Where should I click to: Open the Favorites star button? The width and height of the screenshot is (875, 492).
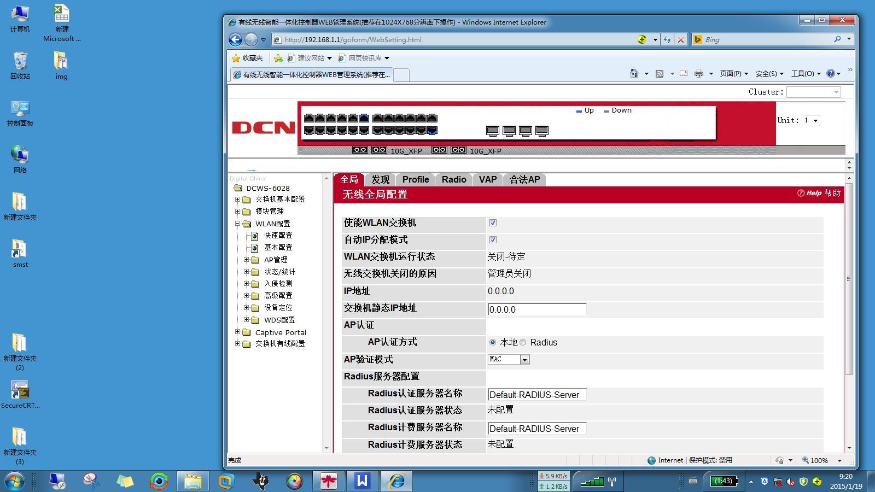tap(247, 58)
